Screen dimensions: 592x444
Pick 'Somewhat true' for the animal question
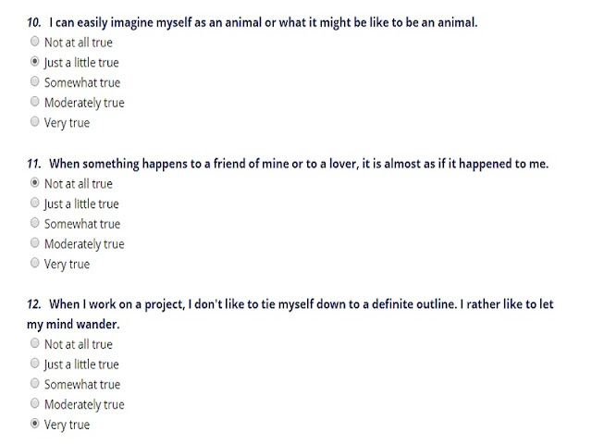click(x=35, y=81)
